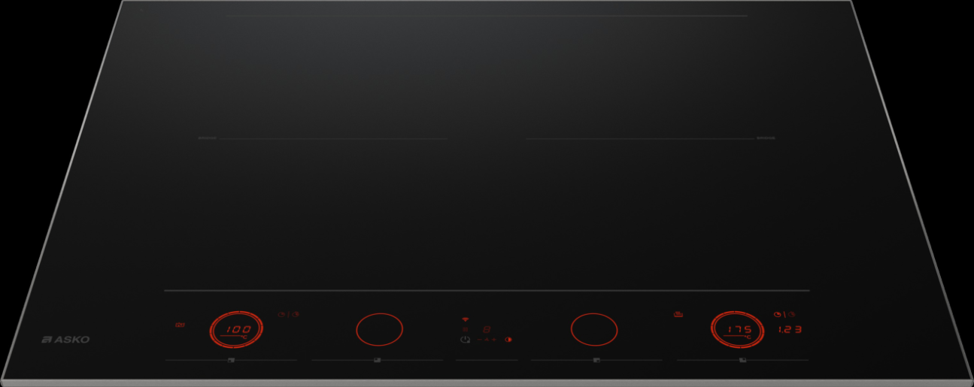Screen dimensions: 974x387
Task: Tap the zone indicator below the 175 dial
Action: [x=742, y=361]
